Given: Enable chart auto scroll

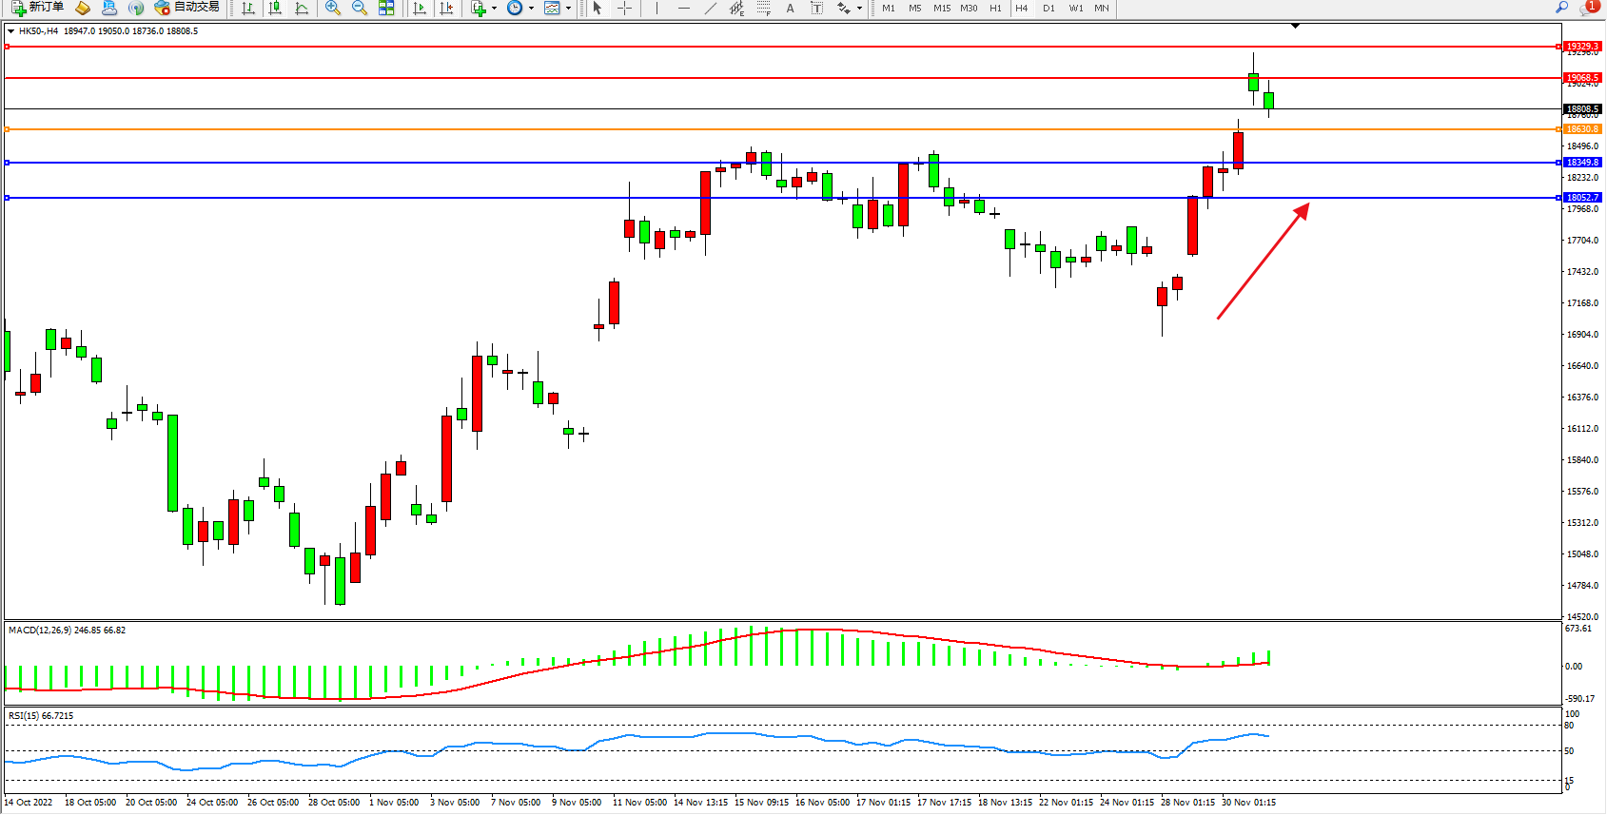Looking at the screenshot, I should 420,8.
